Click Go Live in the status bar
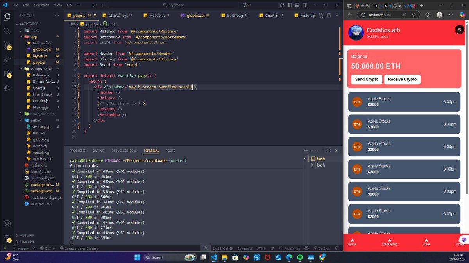Image resolution: width=469 pixels, height=263 pixels. point(321,249)
